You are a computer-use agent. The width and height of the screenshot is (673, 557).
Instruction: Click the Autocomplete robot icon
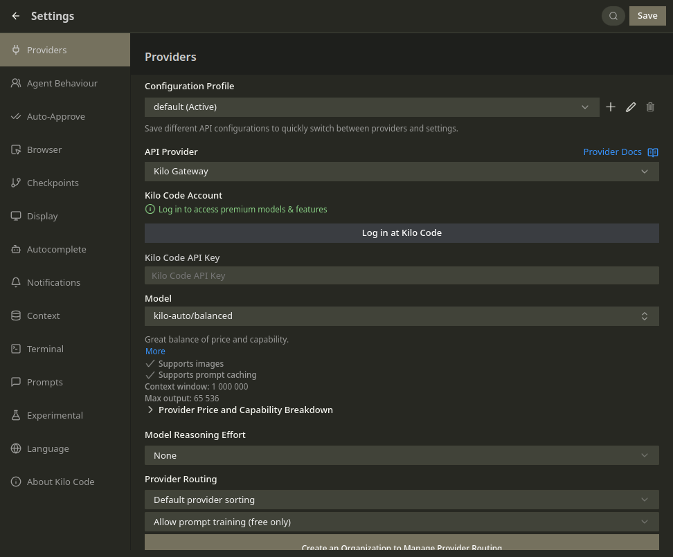tap(16, 249)
